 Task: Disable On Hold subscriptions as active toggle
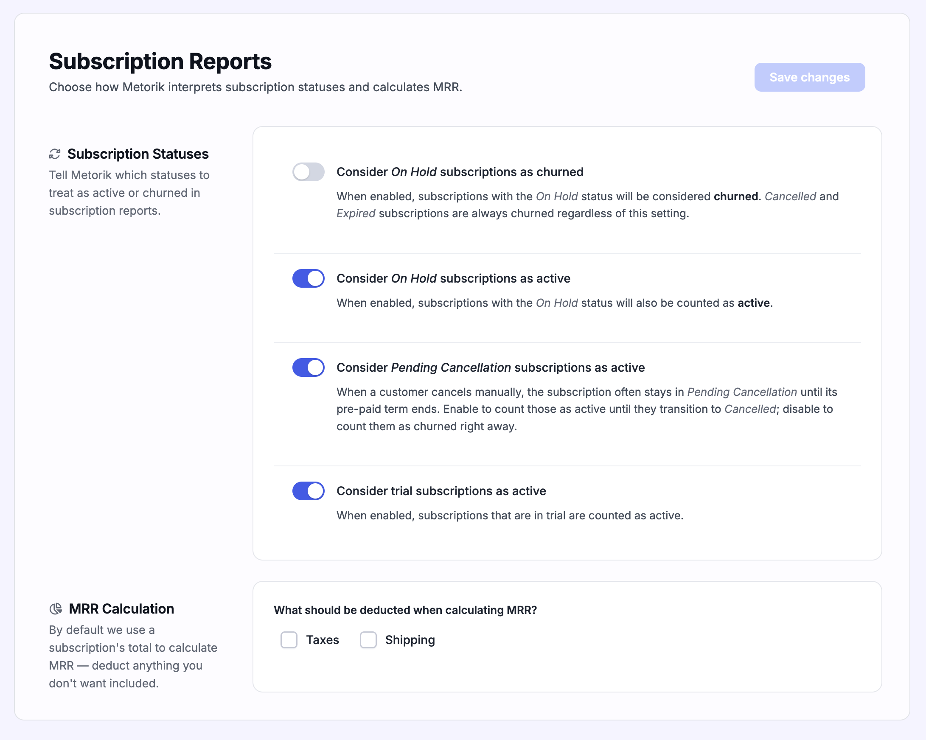[x=309, y=278]
